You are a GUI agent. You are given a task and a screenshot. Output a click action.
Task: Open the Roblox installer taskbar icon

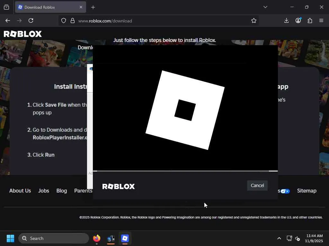point(125,238)
